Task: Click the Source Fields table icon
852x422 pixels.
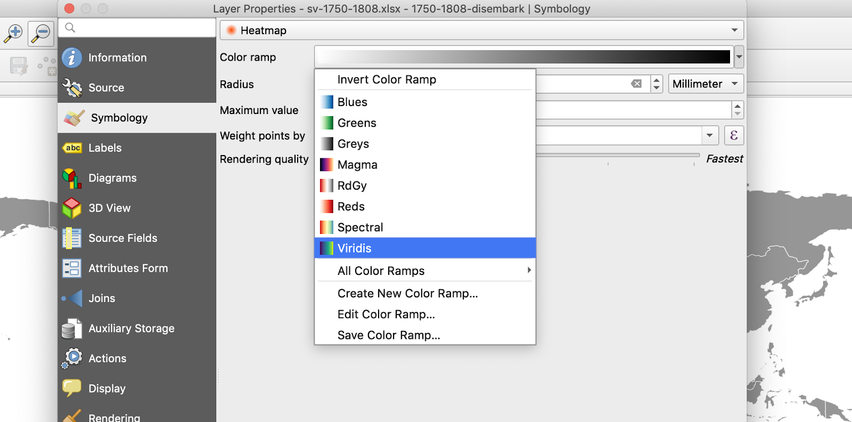Action: tap(72, 238)
